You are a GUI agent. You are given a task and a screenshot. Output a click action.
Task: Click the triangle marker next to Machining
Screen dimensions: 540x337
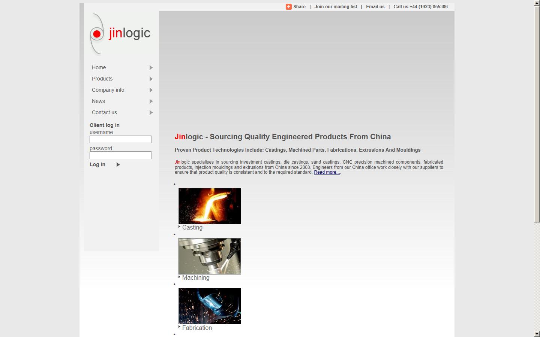(179, 277)
